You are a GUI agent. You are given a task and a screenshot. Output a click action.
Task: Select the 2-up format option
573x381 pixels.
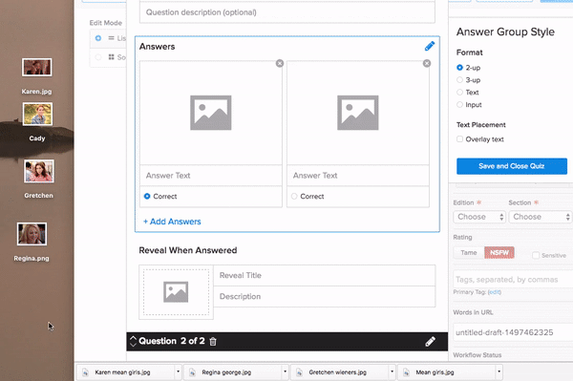[459, 68]
